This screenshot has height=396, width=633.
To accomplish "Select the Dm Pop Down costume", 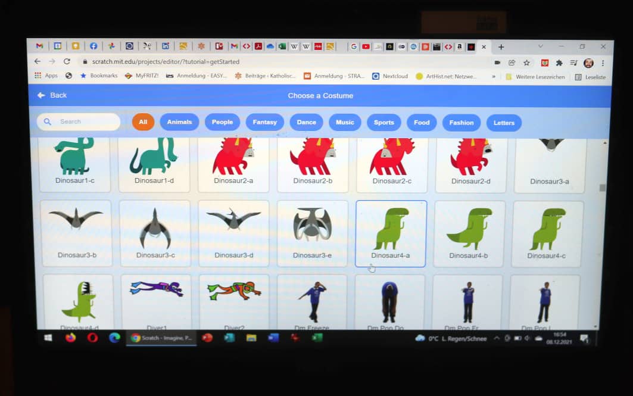I will coord(389,303).
